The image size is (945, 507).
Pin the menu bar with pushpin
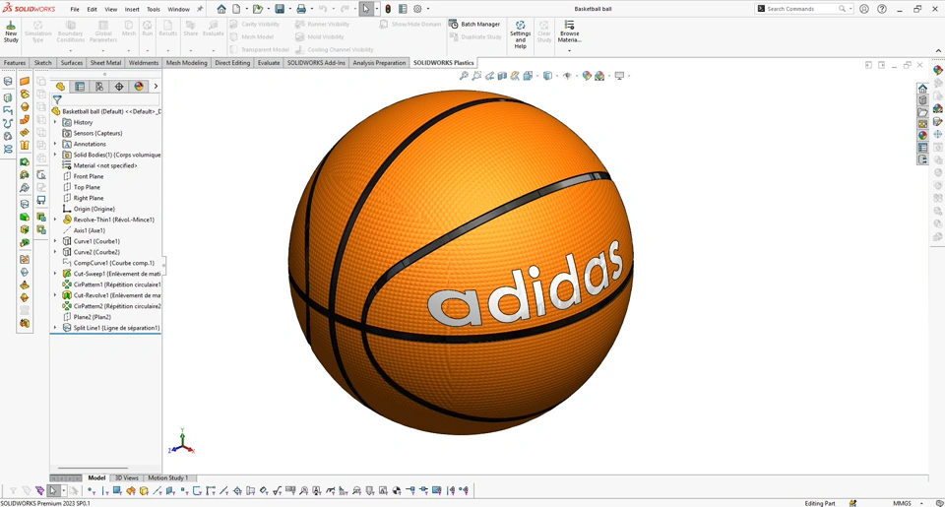[x=200, y=9]
